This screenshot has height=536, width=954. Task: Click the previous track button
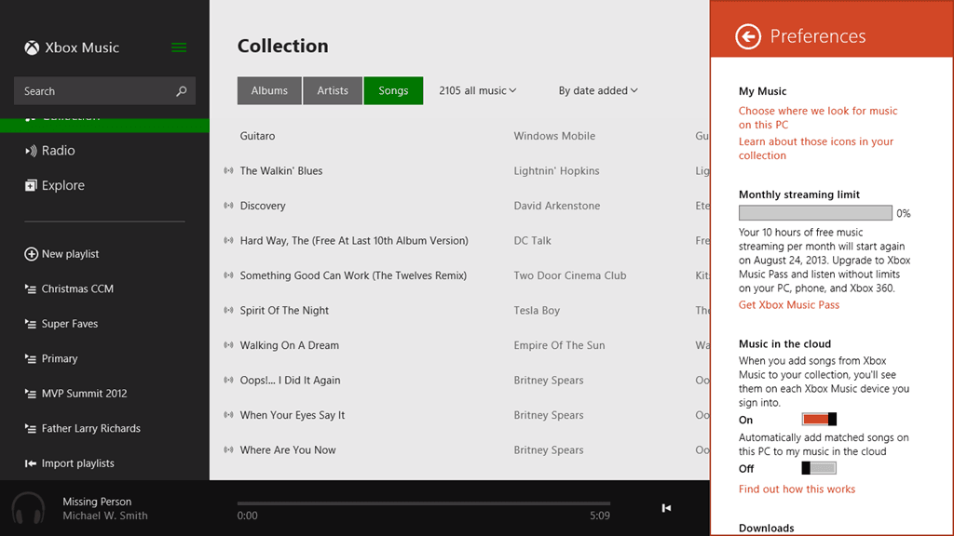(x=666, y=508)
